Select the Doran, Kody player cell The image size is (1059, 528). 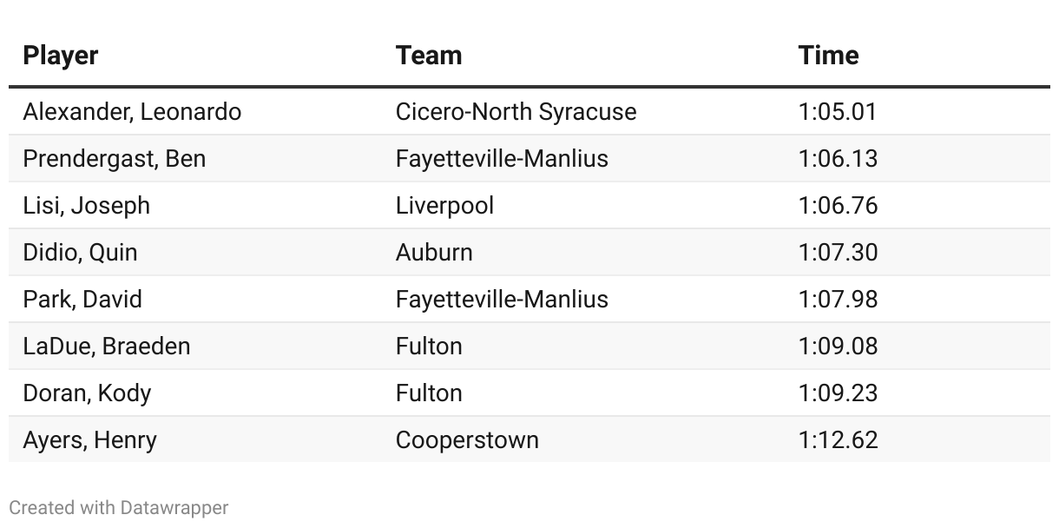[x=87, y=393]
